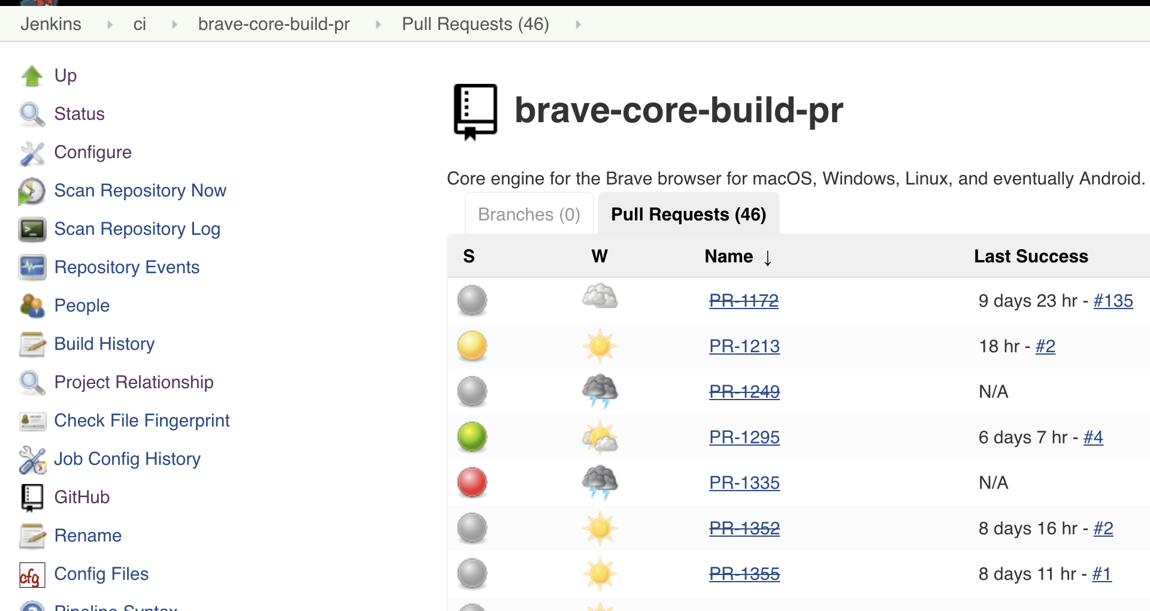Click the red status ball for PR-1335
Image resolution: width=1150 pixels, height=611 pixels.
point(472,482)
